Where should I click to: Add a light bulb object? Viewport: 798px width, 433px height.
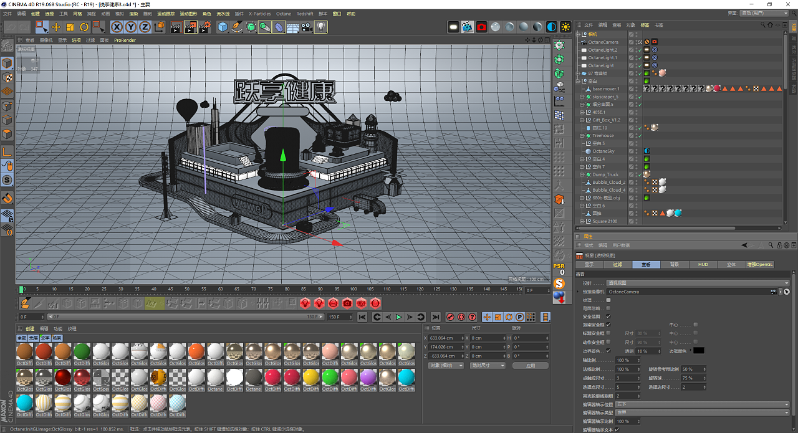pyautogui.click(x=321, y=27)
